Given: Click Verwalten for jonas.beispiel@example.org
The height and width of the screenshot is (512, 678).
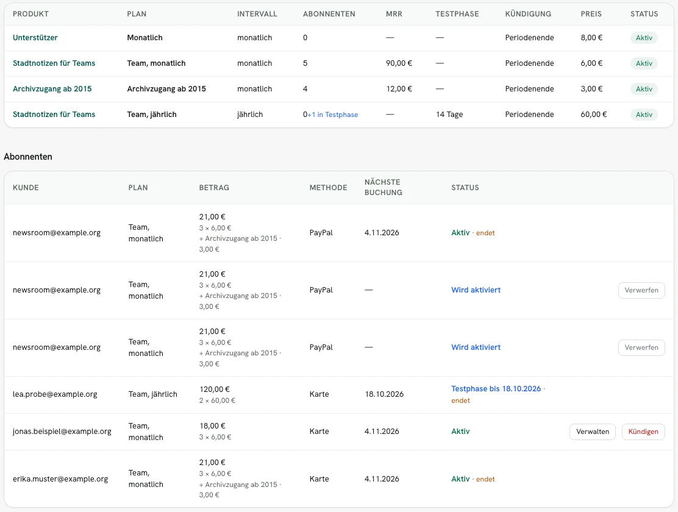Looking at the screenshot, I should coord(593,432).
